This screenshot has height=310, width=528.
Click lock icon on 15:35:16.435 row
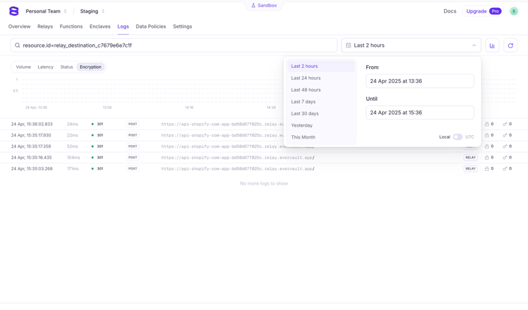486,158
